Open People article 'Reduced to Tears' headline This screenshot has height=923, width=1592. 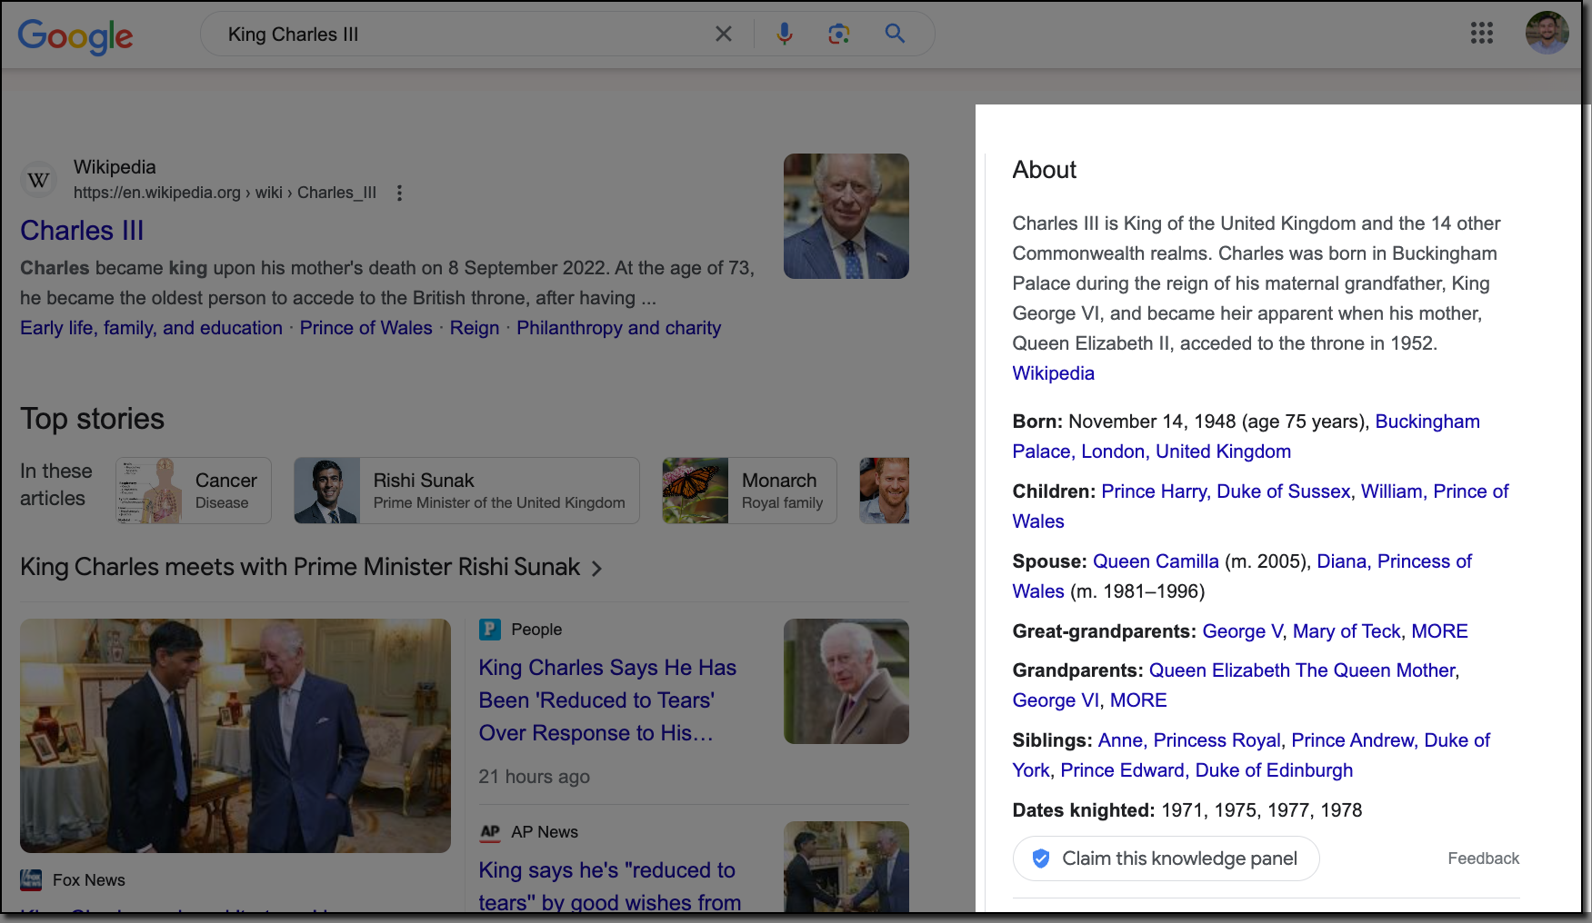[x=607, y=700]
